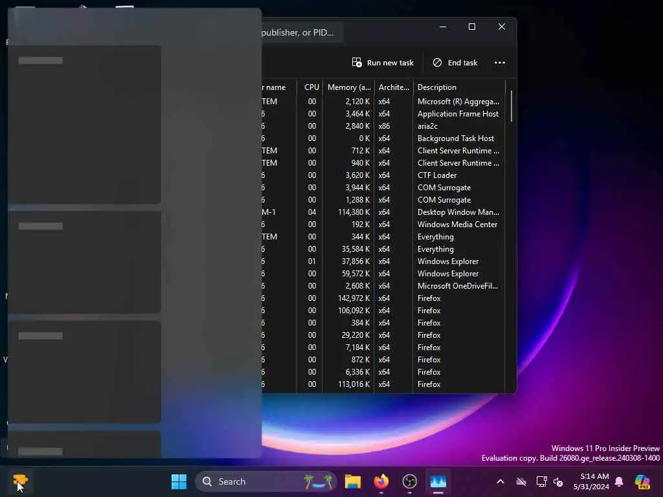Launch Copilot preview from taskbar

pyautogui.click(x=642, y=481)
